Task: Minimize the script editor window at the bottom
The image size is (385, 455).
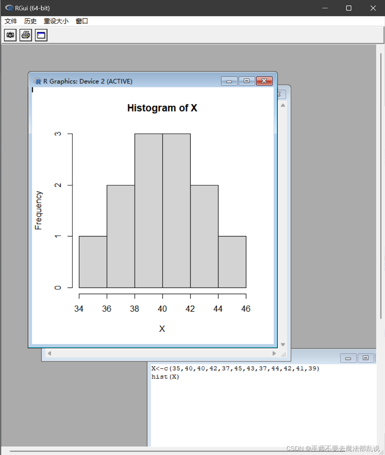Action: point(348,358)
